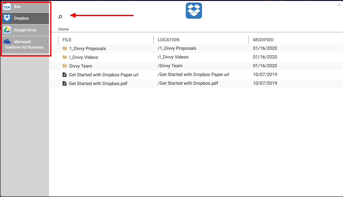Click file icon for Get Started with Dropbox.pdf
This screenshot has height=197, width=343.
(64, 83)
